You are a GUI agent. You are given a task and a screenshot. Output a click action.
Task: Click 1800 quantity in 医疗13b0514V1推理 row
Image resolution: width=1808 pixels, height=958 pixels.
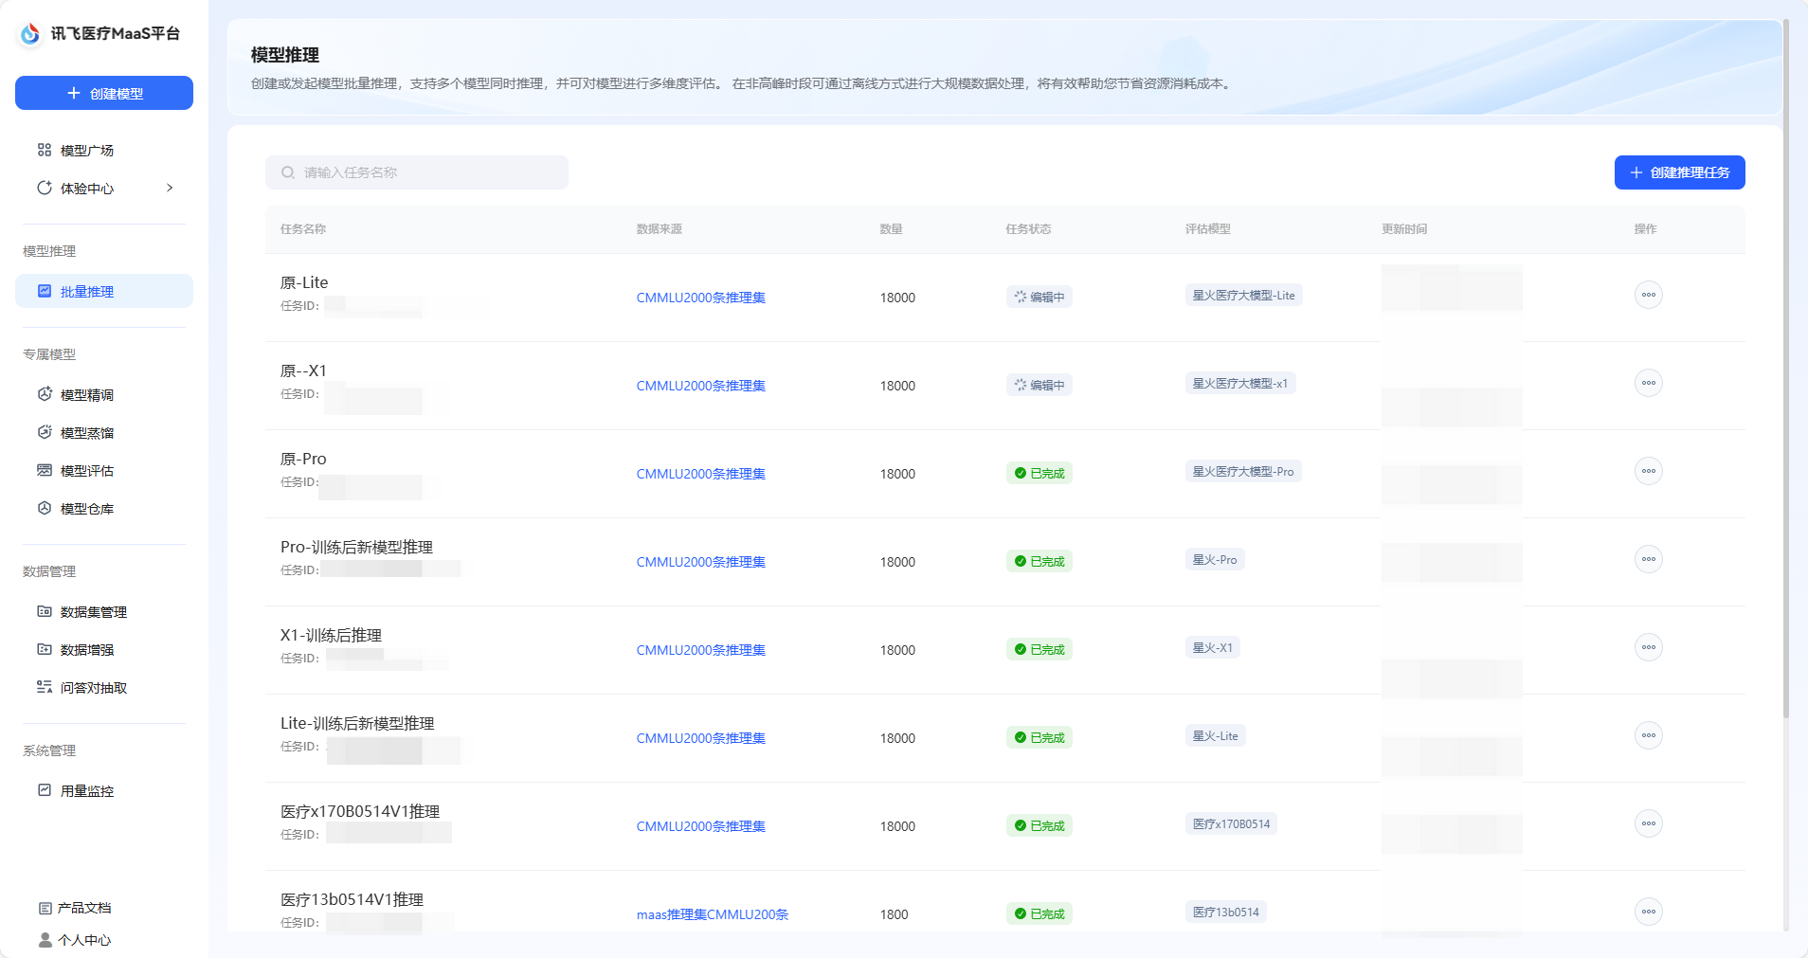pyautogui.click(x=894, y=914)
